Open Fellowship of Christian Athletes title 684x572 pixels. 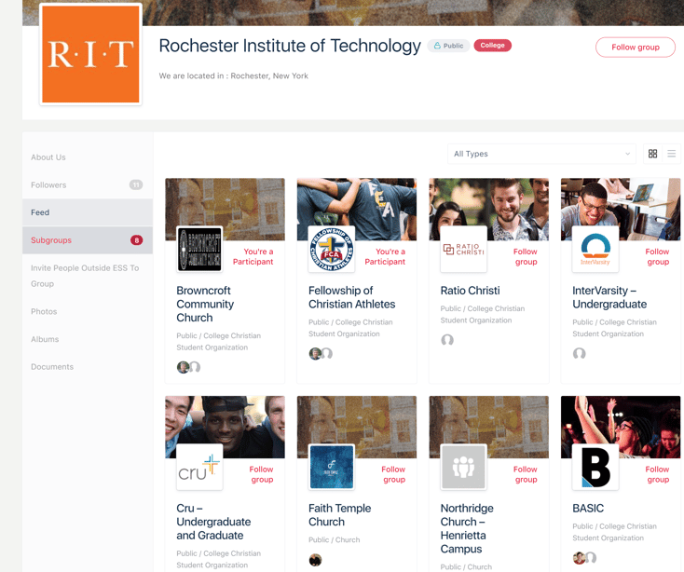(351, 297)
